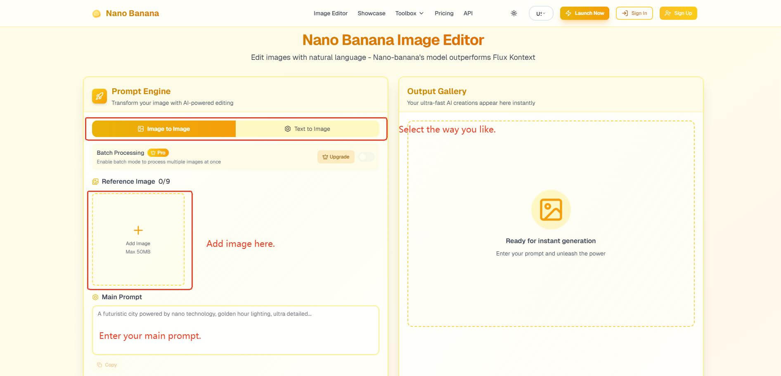Viewport: 781px width, 376px height.
Task: Click the Add Image upload area
Action: pos(138,239)
